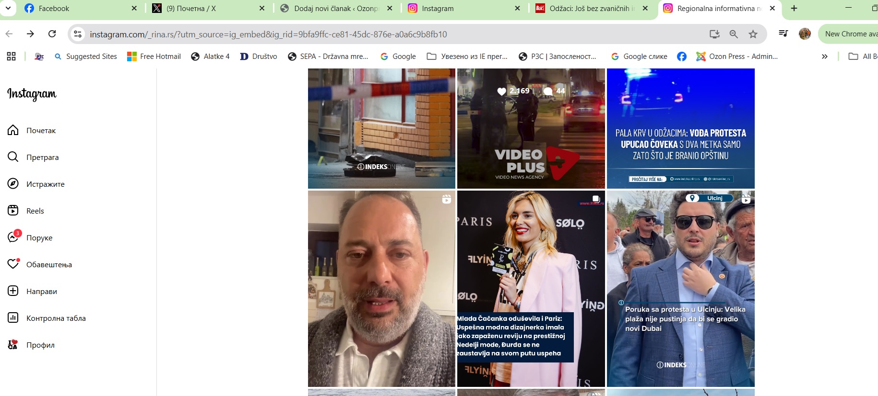This screenshot has height=396, width=878.
Task: Open the Google bookmark
Action: [398, 57]
